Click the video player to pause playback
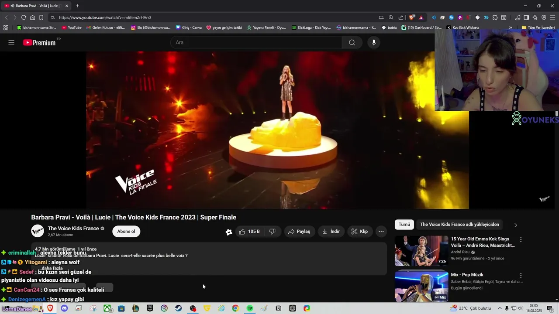 tap(277, 130)
